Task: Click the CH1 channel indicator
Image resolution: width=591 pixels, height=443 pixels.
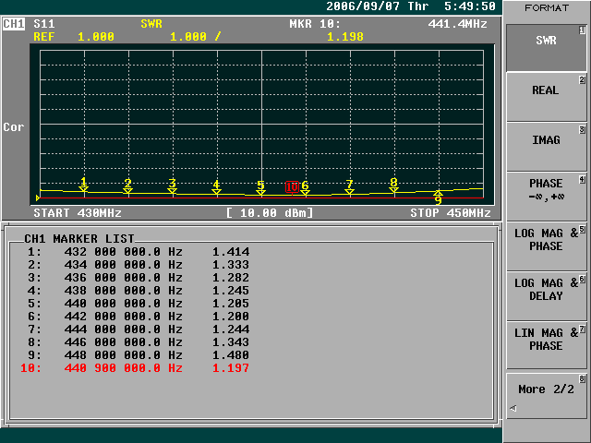Action: (x=14, y=24)
